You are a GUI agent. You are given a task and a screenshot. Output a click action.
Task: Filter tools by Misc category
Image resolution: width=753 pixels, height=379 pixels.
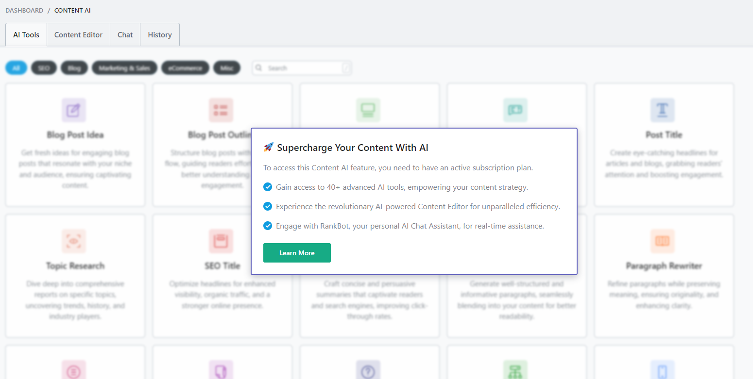coord(227,68)
